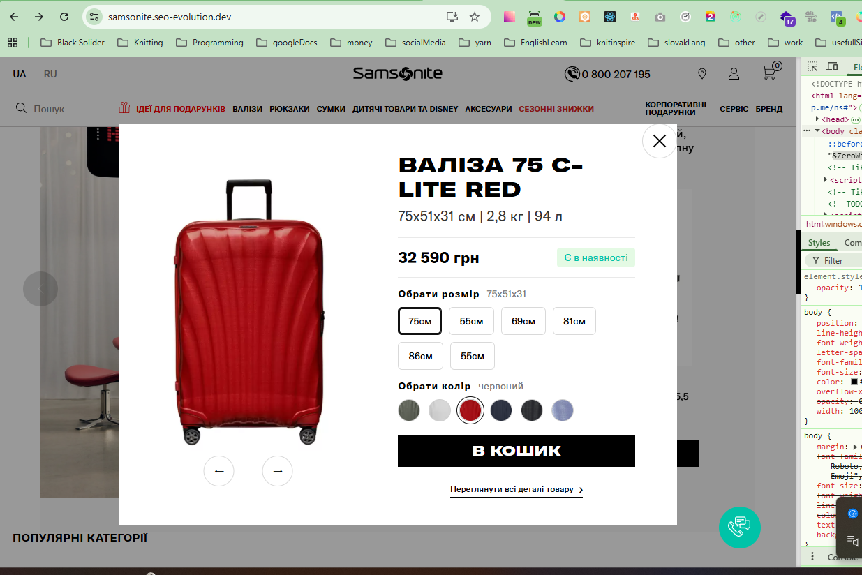Reload the page
Viewport: 862px width, 575px height.
pos(64,17)
